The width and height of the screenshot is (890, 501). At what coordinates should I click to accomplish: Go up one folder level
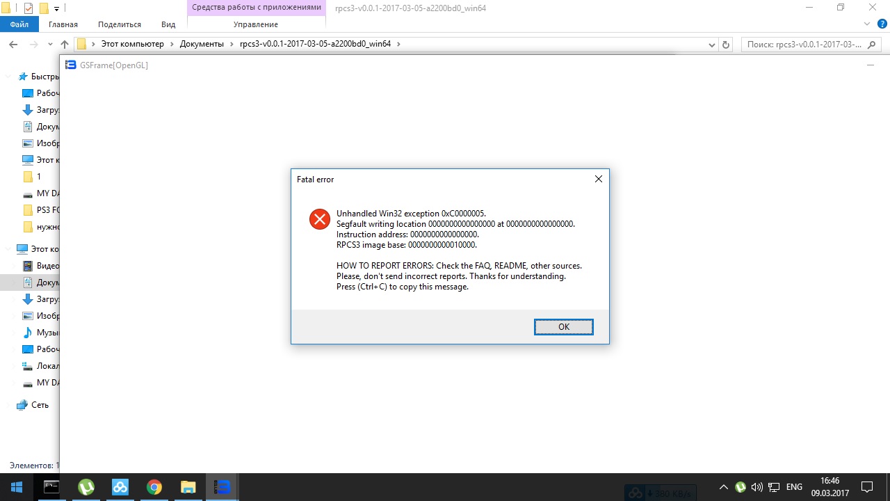pyautogui.click(x=65, y=44)
